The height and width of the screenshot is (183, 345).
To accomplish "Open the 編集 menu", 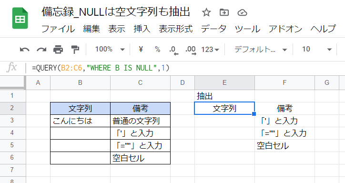I will (91, 29).
